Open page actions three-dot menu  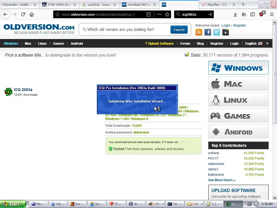tap(160, 14)
